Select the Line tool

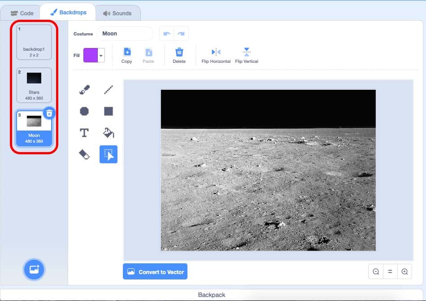(109, 89)
